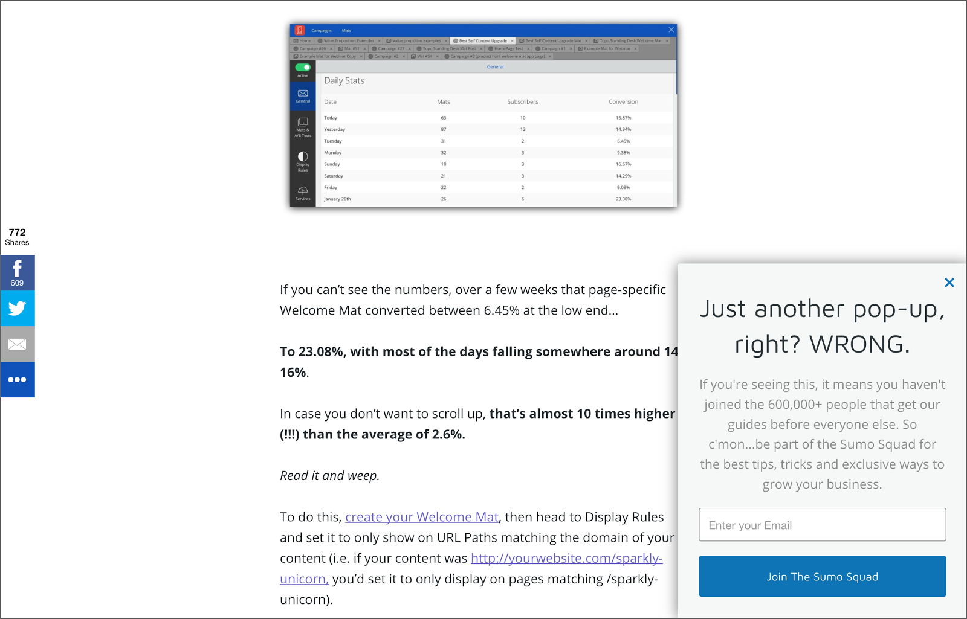
Task: Click the Subscribers column header
Action: pos(523,102)
